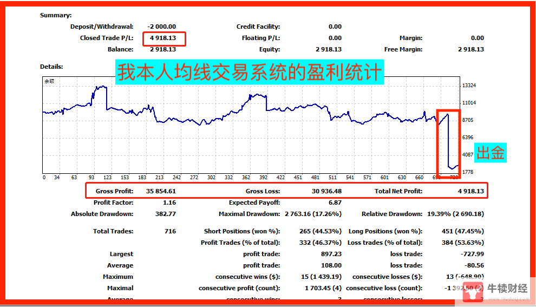Click the Gross Profit value 35 854.61
536x307 pixels.
coord(161,191)
